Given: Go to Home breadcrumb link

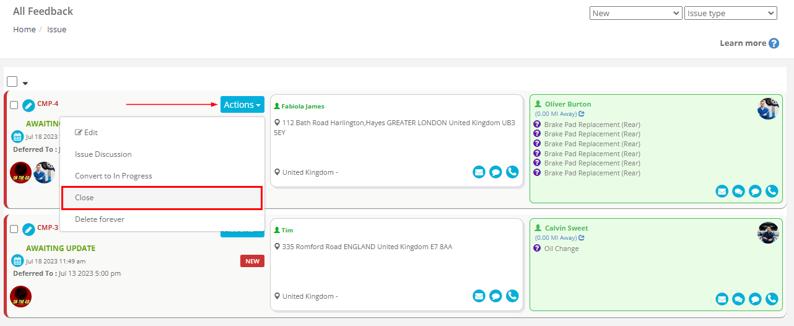Looking at the screenshot, I should coord(24,29).
